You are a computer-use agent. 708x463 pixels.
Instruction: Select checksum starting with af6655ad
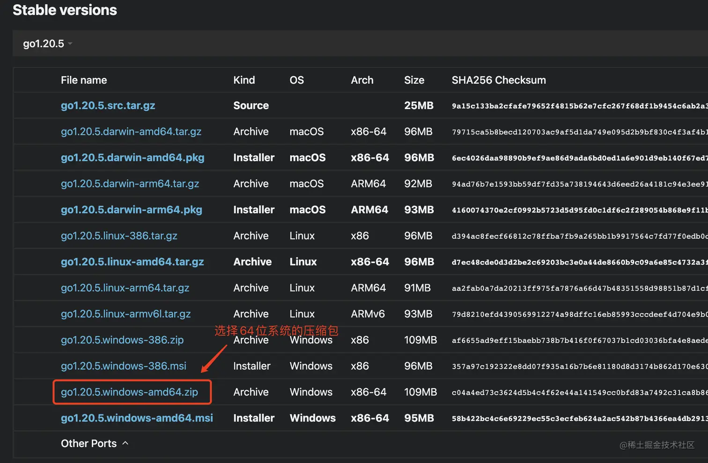(x=580, y=340)
